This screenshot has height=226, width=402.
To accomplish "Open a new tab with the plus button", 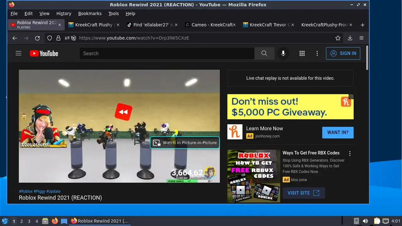I will point(362,25).
